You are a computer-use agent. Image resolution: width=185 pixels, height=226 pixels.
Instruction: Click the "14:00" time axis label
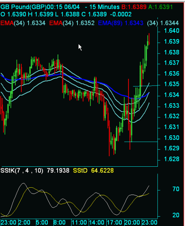click(x=97, y=222)
